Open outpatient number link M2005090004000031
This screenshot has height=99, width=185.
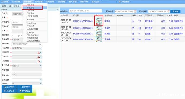[83, 34]
